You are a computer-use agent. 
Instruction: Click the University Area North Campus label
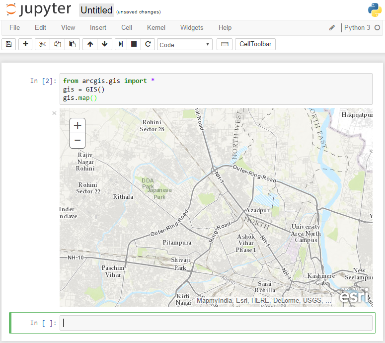click(x=306, y=233)
